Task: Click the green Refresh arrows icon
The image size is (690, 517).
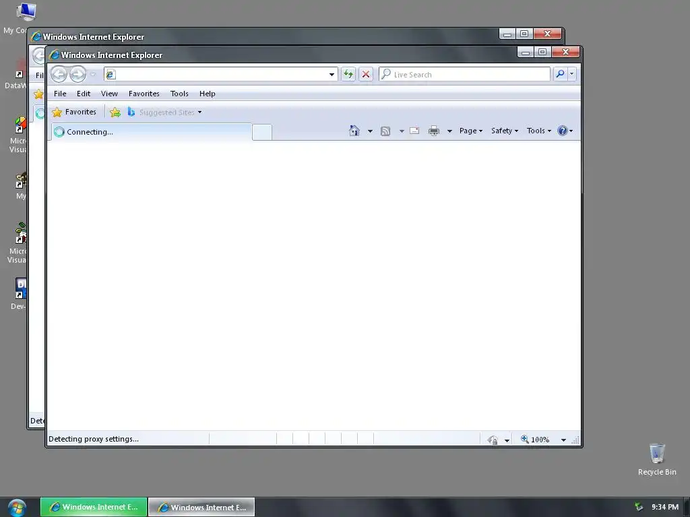Action: 348,74
